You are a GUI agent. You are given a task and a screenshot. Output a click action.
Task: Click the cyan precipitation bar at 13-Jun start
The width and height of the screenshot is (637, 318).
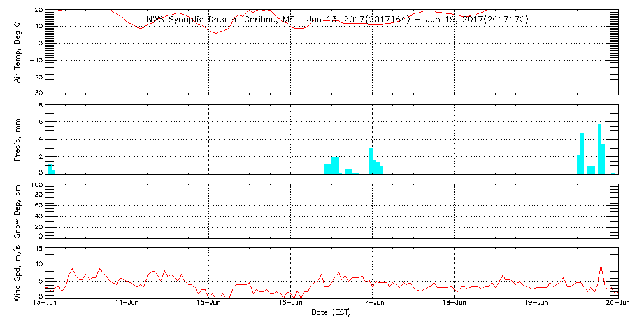point(50,169)
